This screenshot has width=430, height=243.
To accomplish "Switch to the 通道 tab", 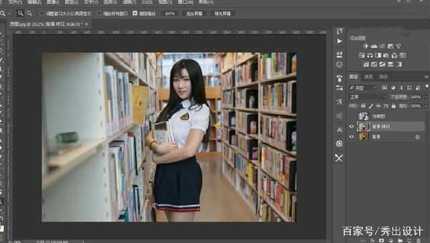I will point(368,77).
